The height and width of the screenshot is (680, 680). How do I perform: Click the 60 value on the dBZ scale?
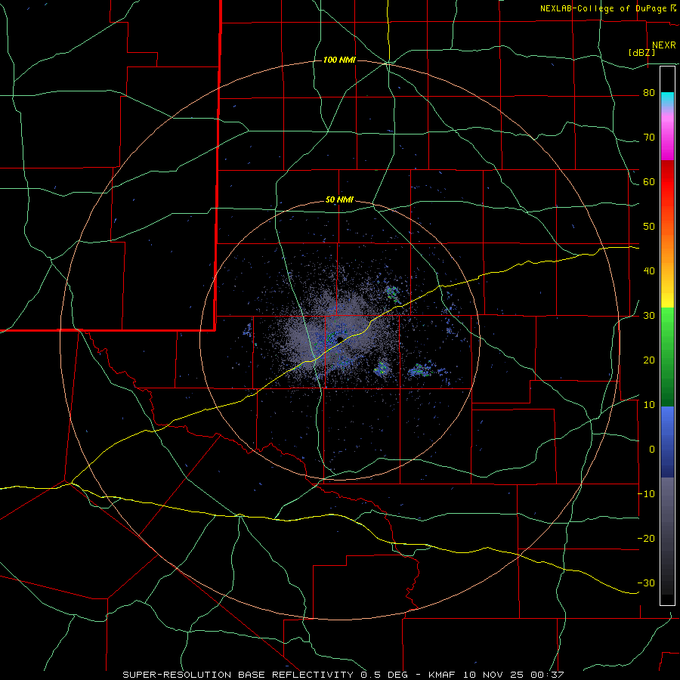pos(649,181)
